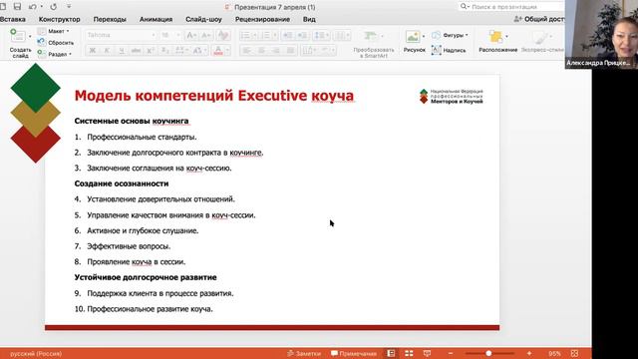Switch to Normal view icon
This screenshot has height=359, width=638.
point(391,353)
